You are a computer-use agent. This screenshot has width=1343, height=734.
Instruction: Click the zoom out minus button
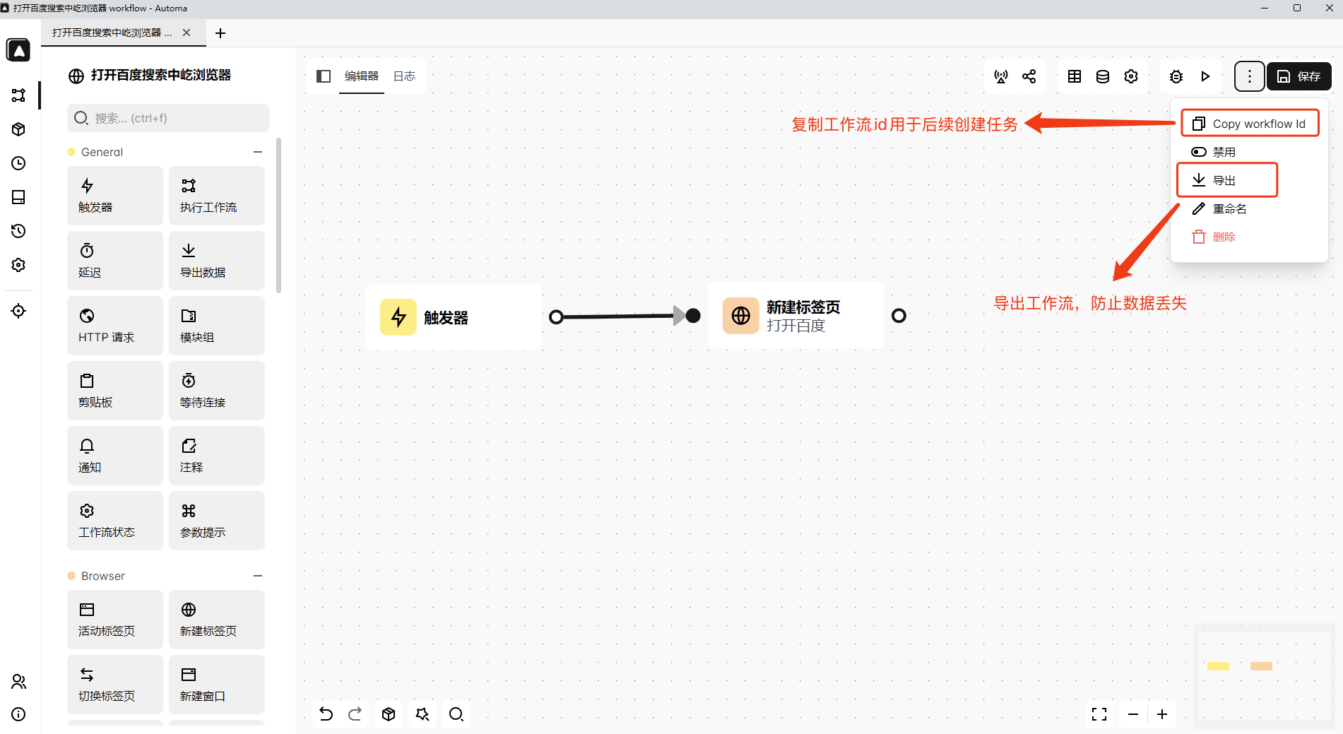coord(1133,714)
